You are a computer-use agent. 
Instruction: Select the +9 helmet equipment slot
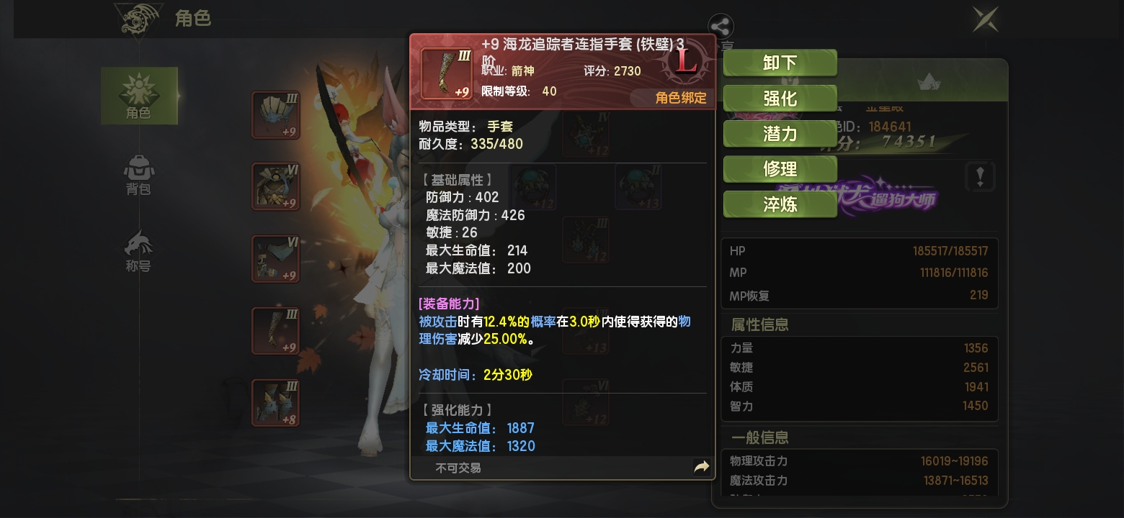[275, 115]
